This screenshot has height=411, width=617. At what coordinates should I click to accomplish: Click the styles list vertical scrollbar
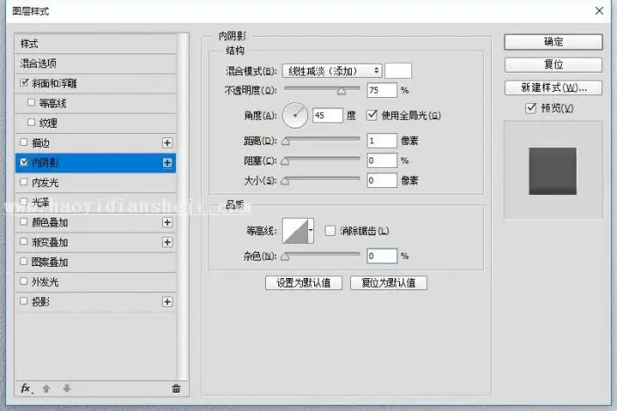tap(182, 206)
